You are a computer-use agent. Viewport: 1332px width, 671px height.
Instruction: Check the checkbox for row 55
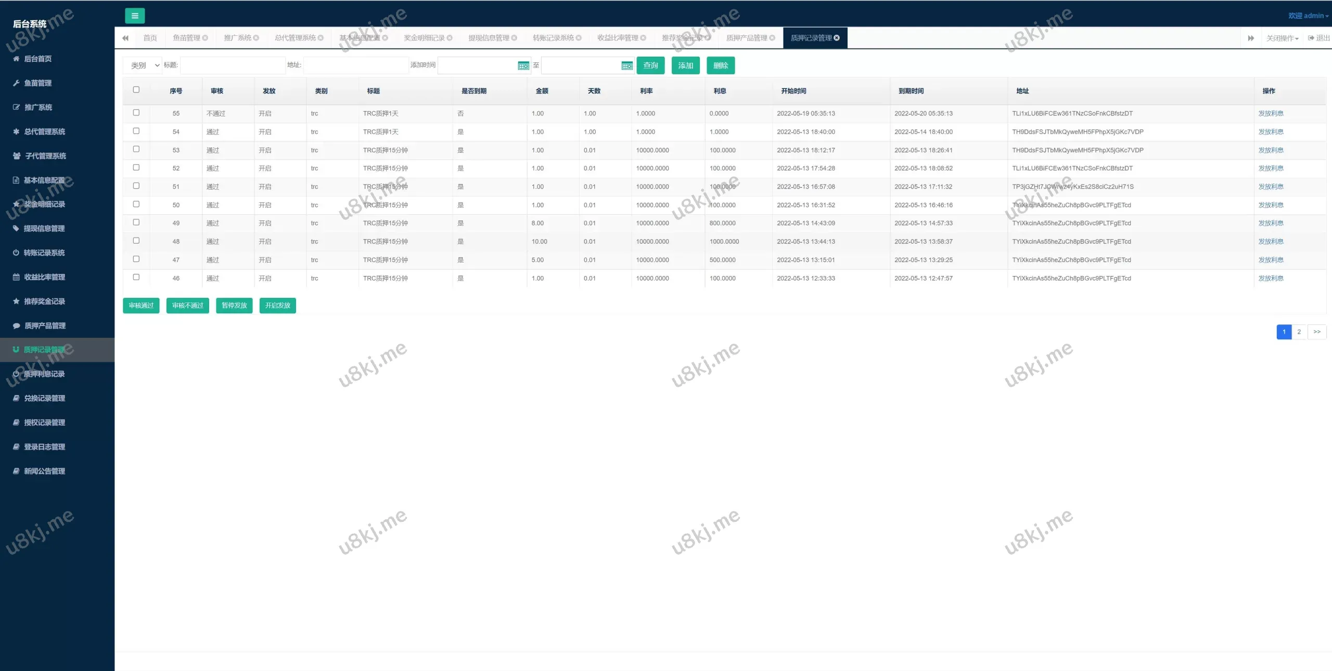[136, 113]
